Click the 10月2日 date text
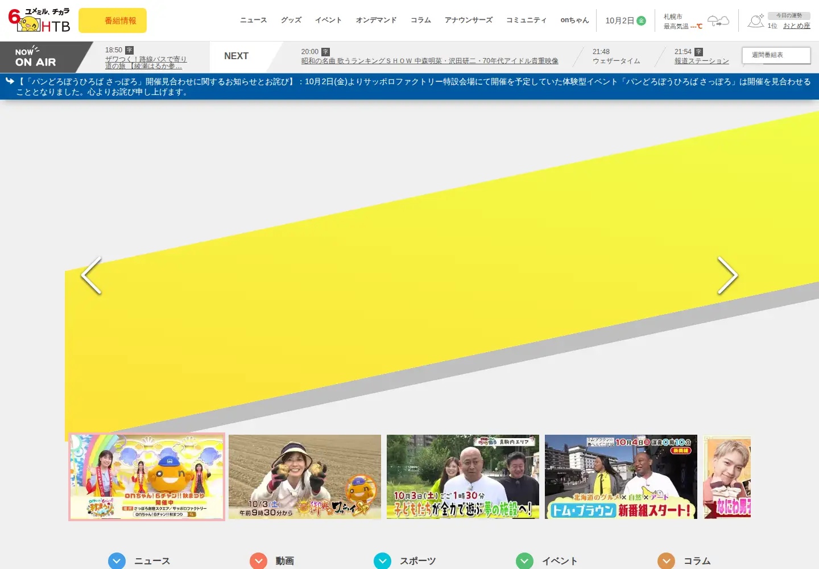 click(x=619, y=20)
